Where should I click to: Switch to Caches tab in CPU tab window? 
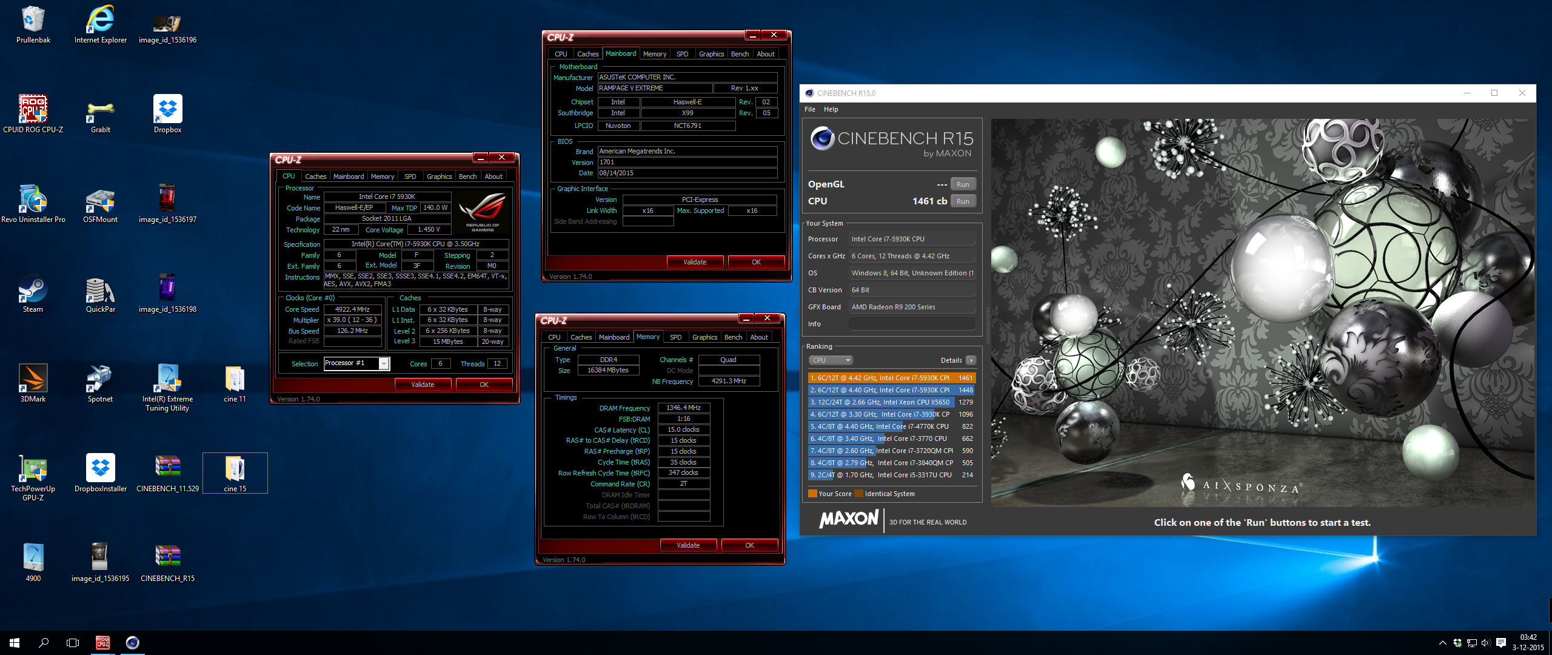click(315, 176)
